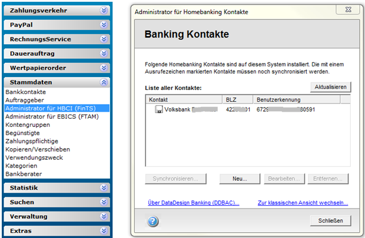Expand the Verwaltung section chevron

pyautogui.click(x=104, y=217)
